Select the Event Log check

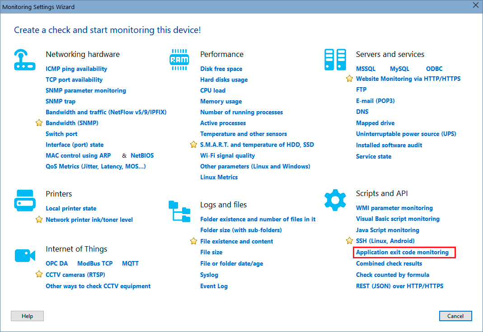(214, 286)
